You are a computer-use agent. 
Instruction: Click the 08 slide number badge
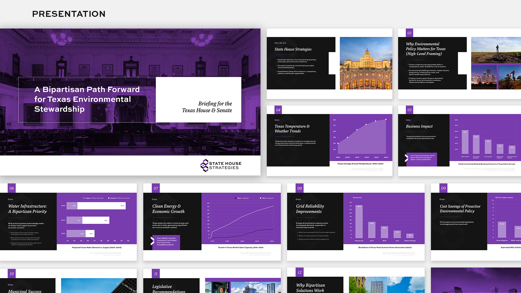(300, 188)
